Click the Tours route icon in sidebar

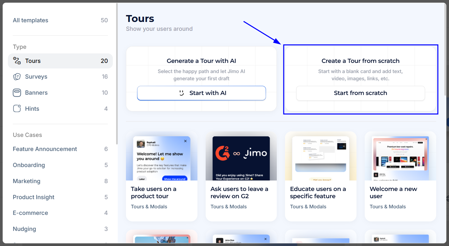coord(17,61)
